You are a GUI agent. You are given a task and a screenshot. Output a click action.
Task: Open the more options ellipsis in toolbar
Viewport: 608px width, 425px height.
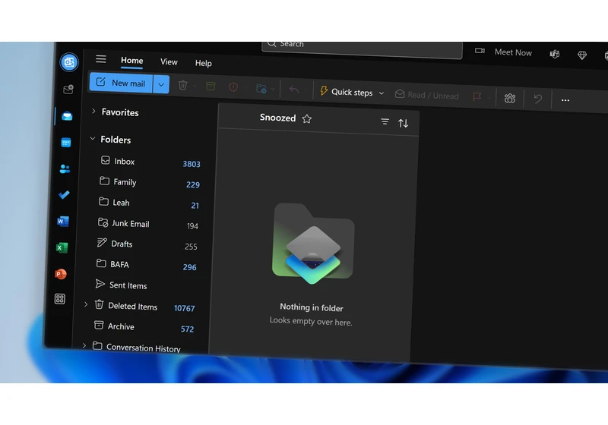point(565,100)
